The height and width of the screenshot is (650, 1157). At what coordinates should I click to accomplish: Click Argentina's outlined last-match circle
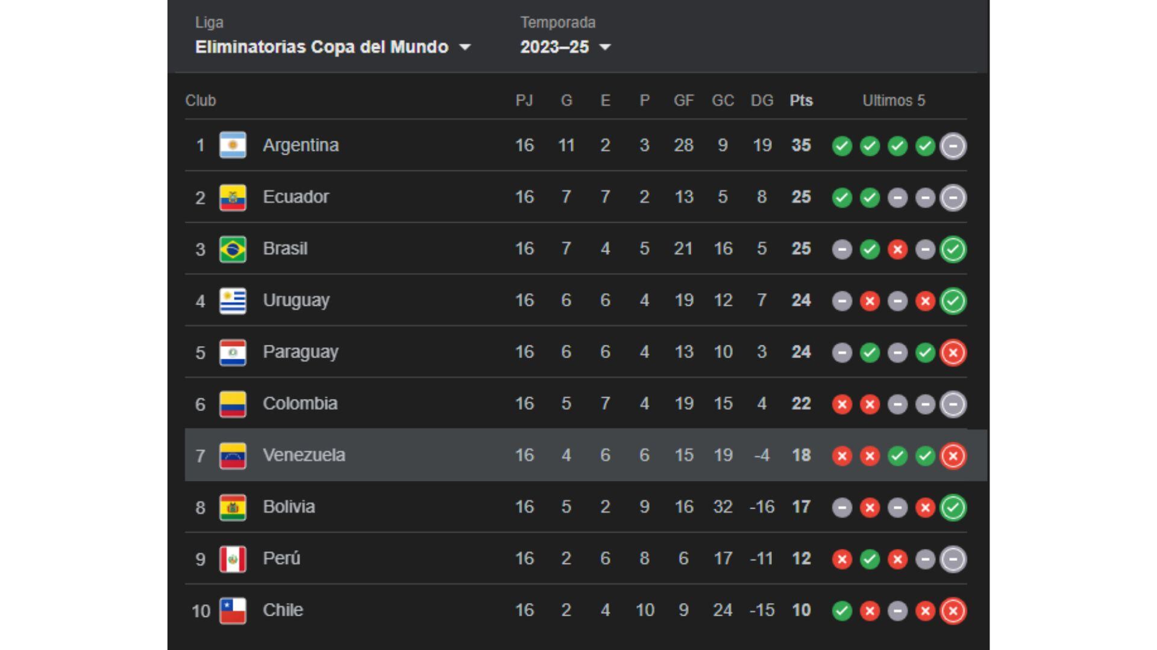click(x=953, y=145)
